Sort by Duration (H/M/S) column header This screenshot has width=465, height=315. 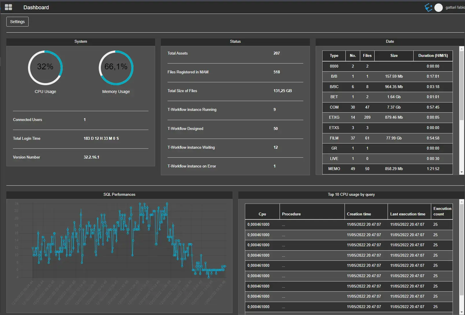[433, 56]
